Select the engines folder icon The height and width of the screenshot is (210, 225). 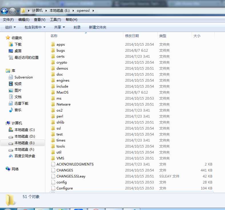(53, 80)
